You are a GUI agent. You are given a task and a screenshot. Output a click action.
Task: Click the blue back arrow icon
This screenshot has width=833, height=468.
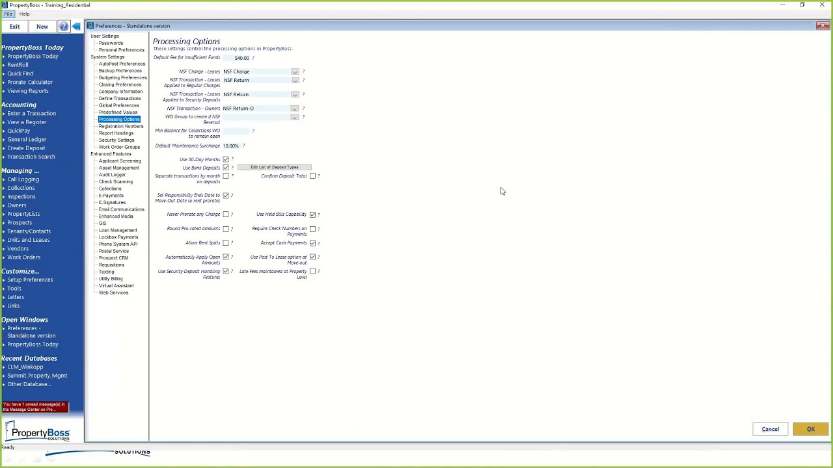click(x=76, y=26)
